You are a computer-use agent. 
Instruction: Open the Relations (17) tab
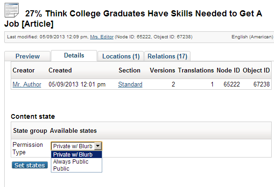coord(167,56)
